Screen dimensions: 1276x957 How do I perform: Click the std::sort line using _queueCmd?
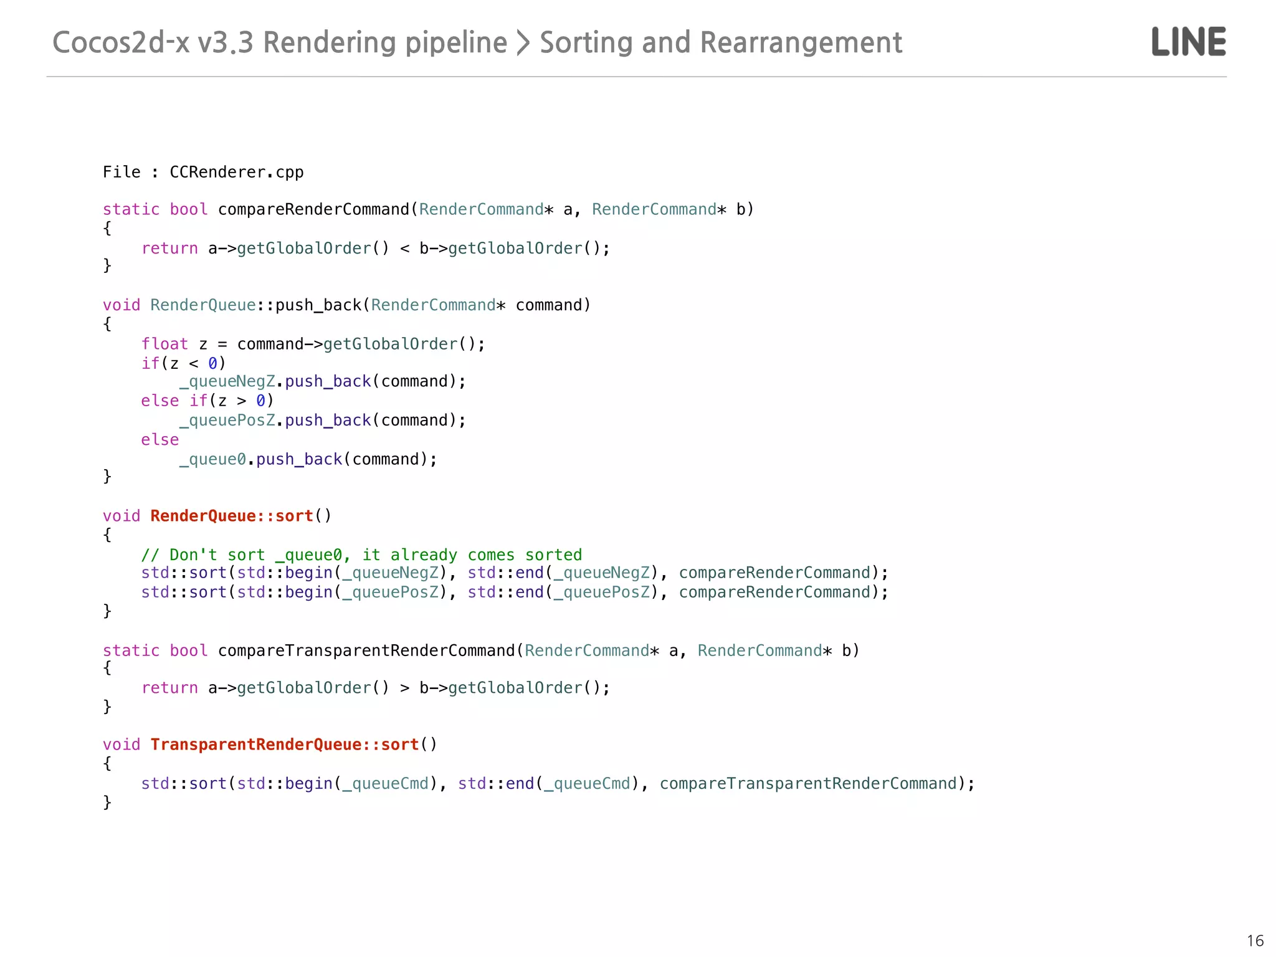click(558, 783)
